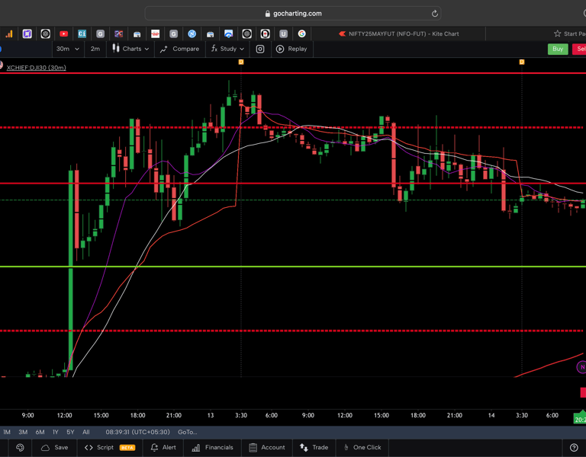This screenshot has width=586, height=457.
Task: Select the green horizontal line on chart
Action: pos(293,267)
